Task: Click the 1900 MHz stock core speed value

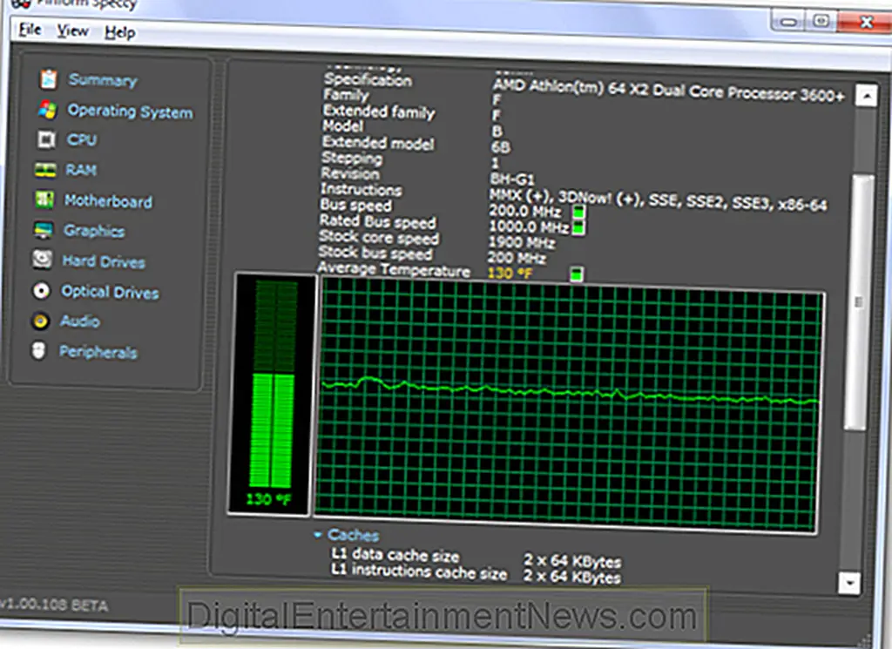Action: pyautogui.click(x=522, y=243)
